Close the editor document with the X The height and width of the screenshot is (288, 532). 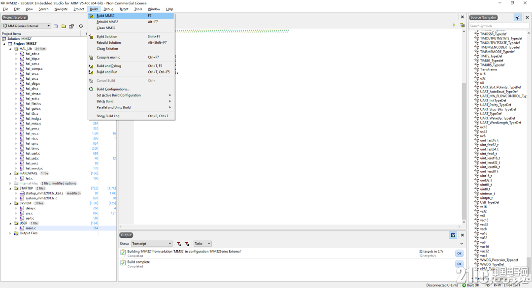462,17
